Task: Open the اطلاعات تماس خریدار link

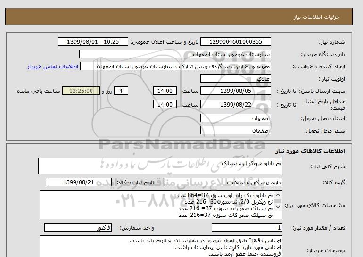Action: (53, 66)
